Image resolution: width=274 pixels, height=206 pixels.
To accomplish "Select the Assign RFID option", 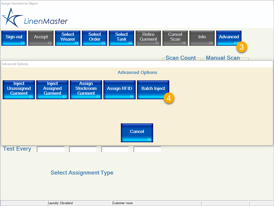I will click(x=120, y=90).
